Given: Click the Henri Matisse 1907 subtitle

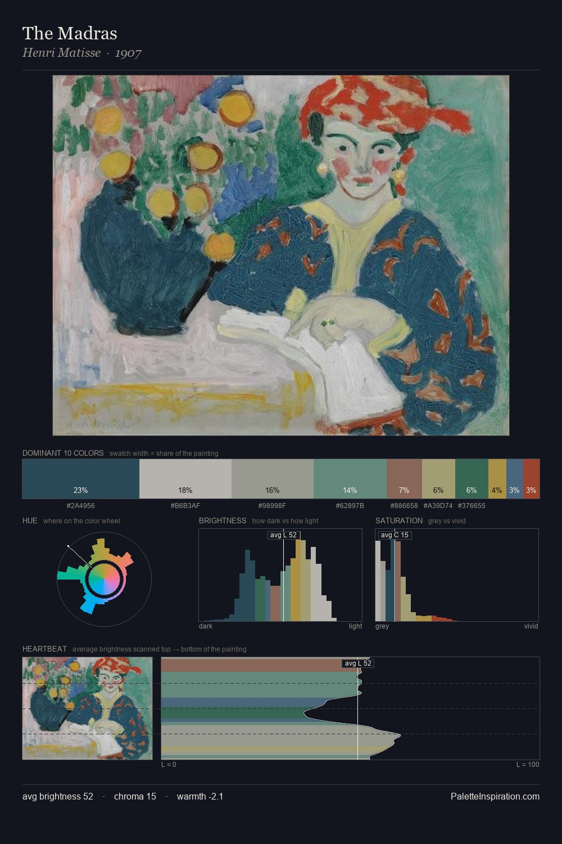Looking at the screenshot, I should tap(82, 53).
